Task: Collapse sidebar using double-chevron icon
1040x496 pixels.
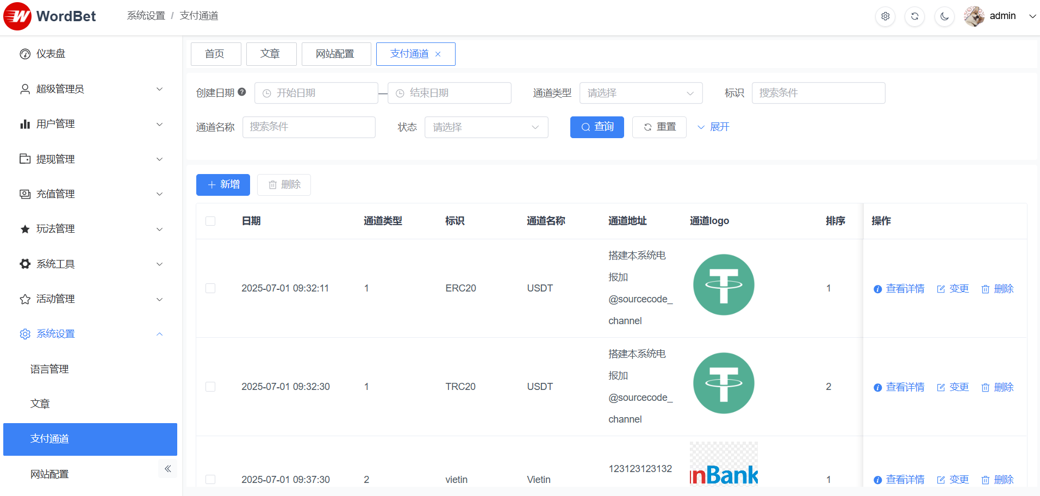Action: [167, 468]
